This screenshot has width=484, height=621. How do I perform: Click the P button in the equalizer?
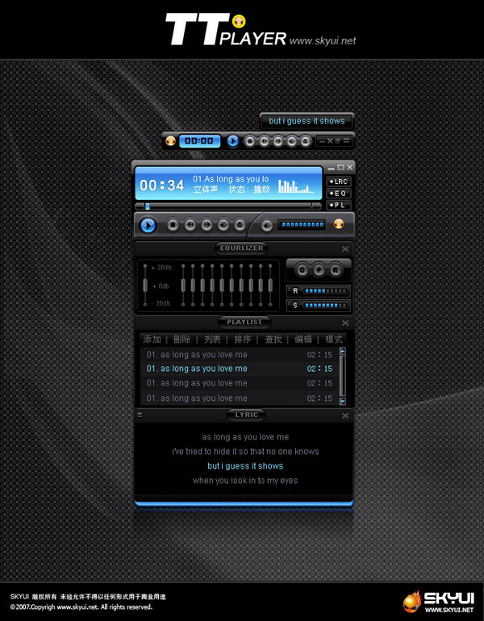point(319,270)
